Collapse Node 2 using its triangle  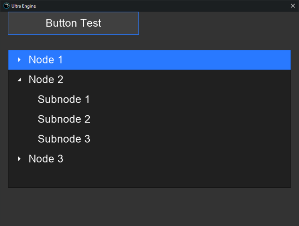coord(19,80)
